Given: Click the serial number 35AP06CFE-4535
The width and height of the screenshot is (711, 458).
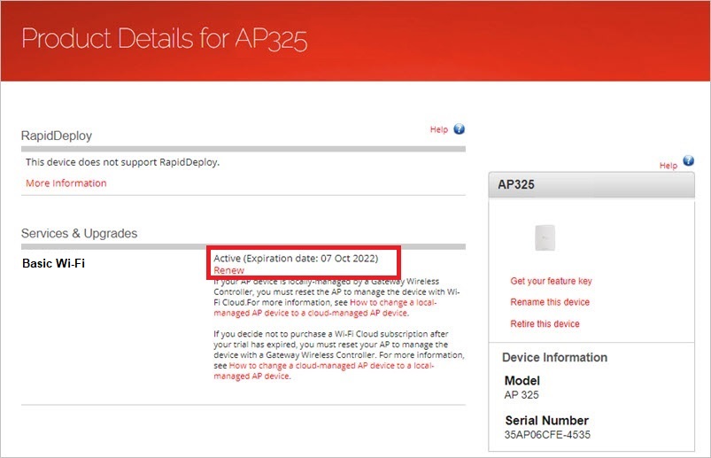Looking at the screenshot, I should [547, 435].
